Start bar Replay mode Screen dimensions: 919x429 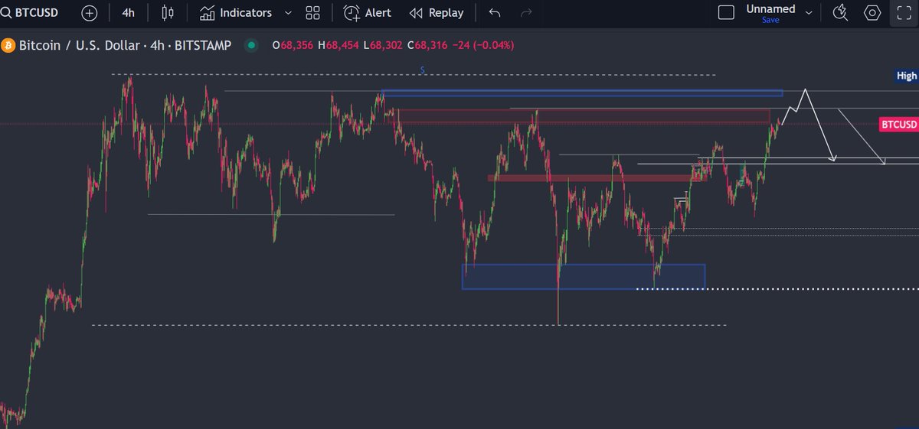tap(437, 12)
